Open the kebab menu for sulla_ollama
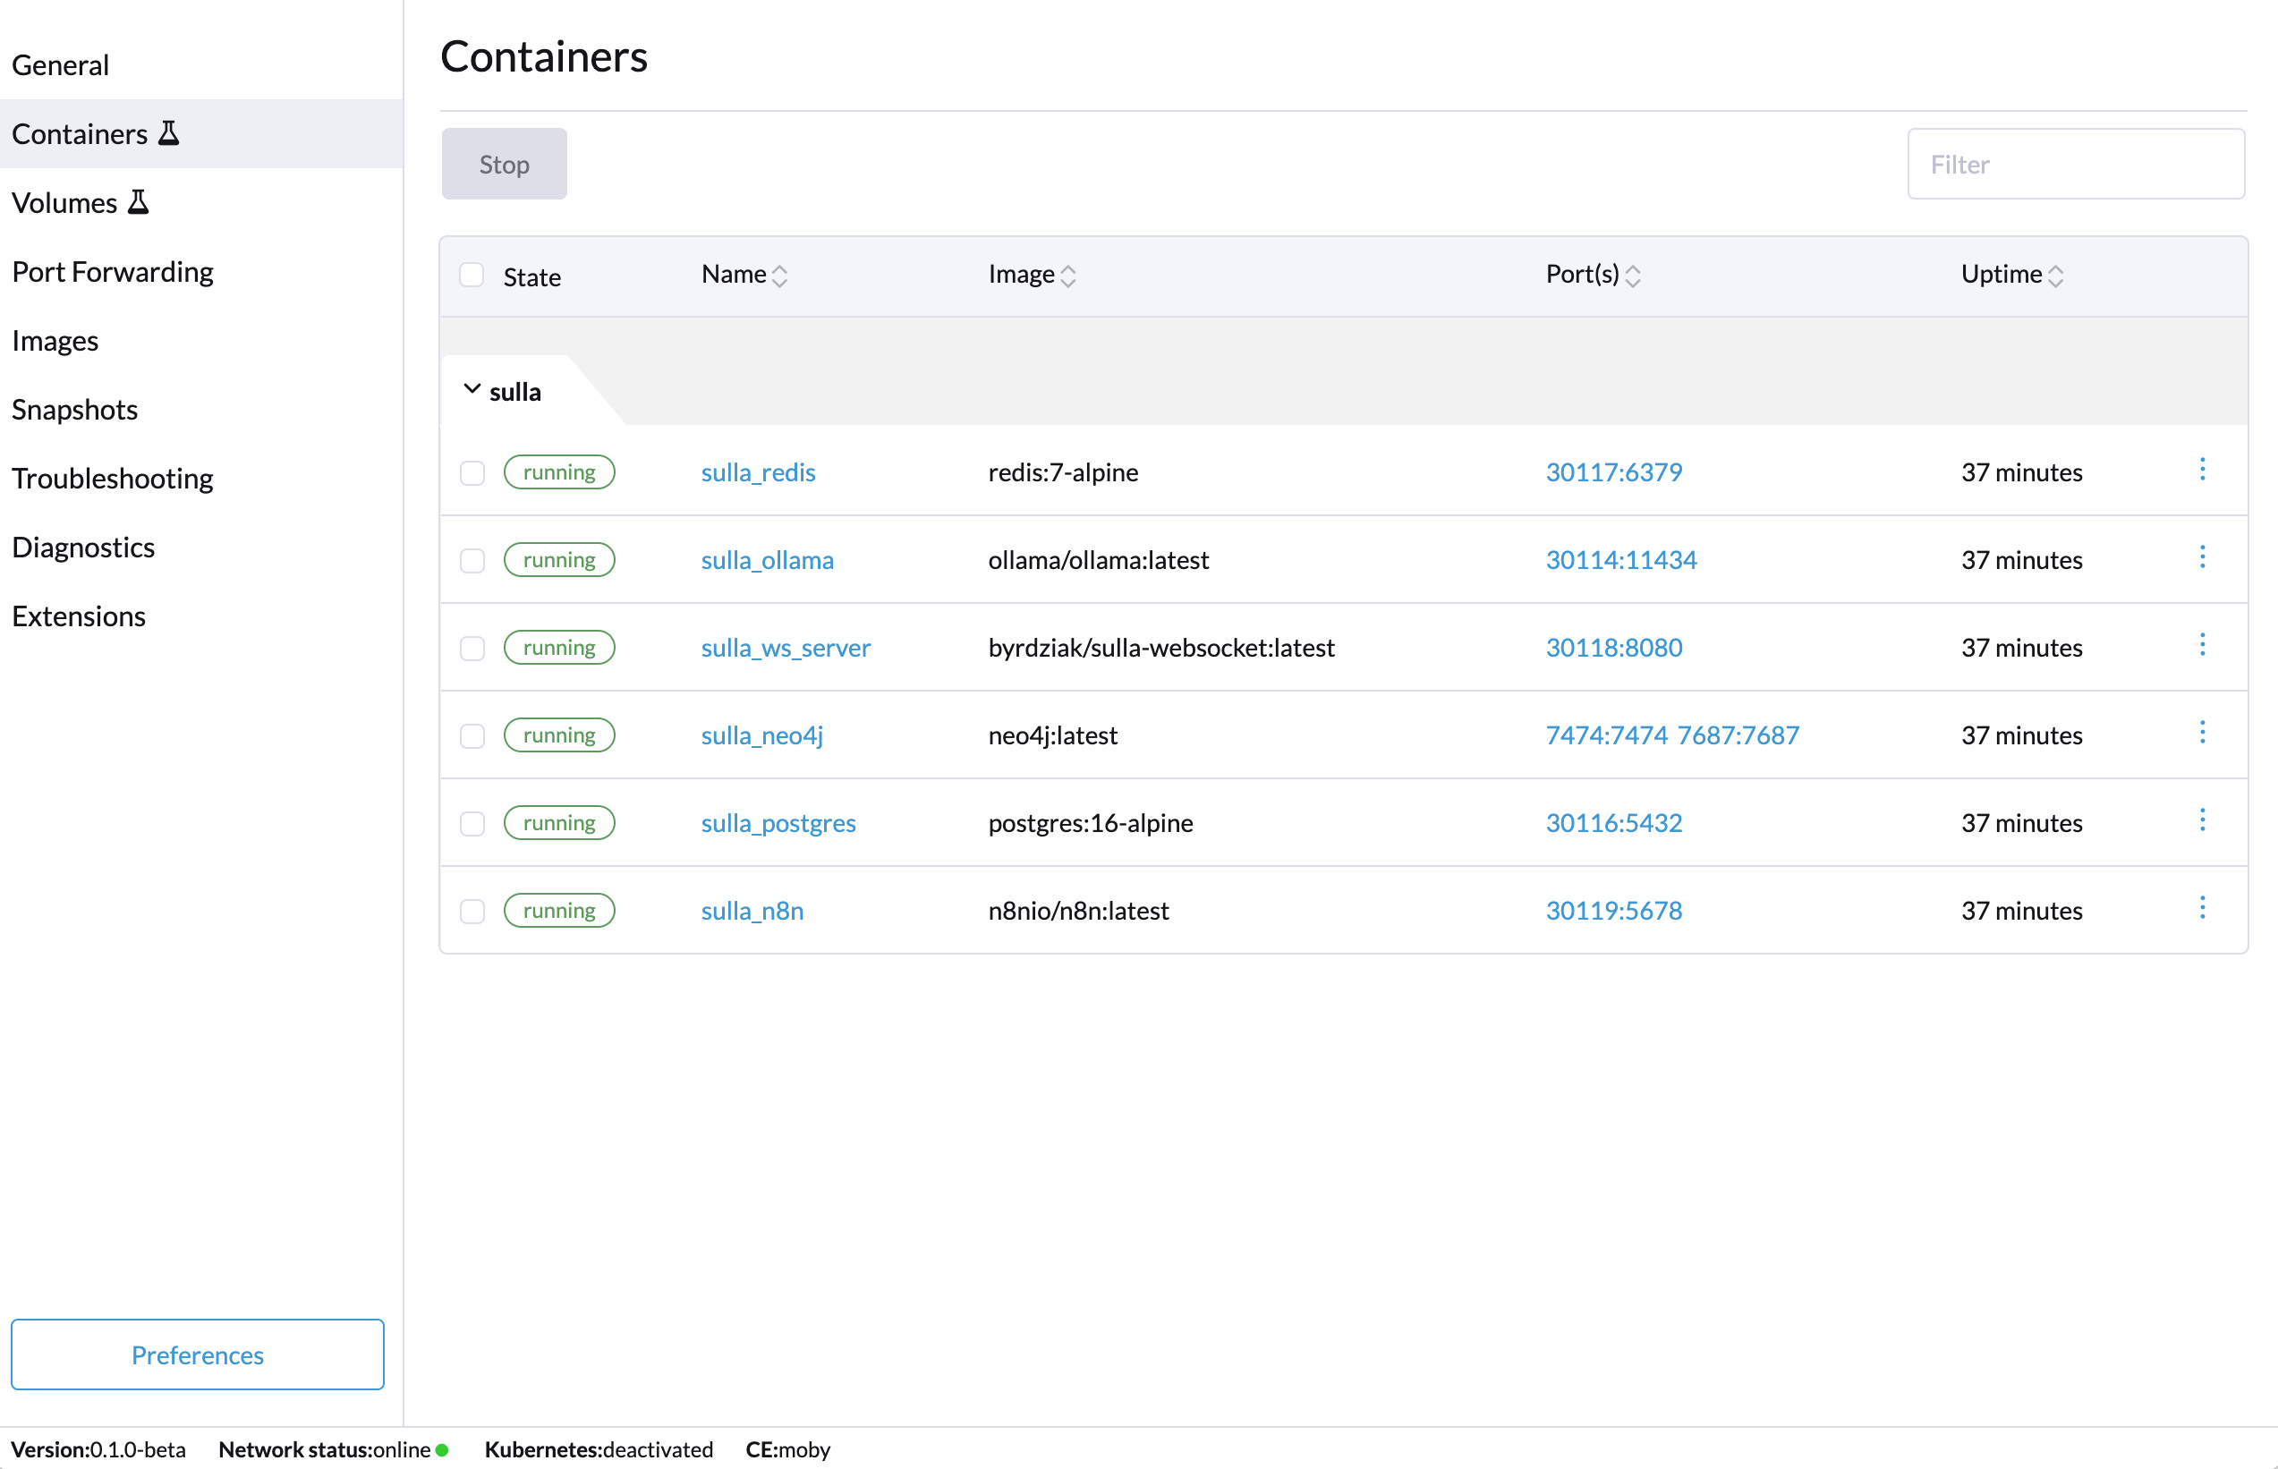This screenshot has height=1469, width=2278. click(x=2202, y=556)
